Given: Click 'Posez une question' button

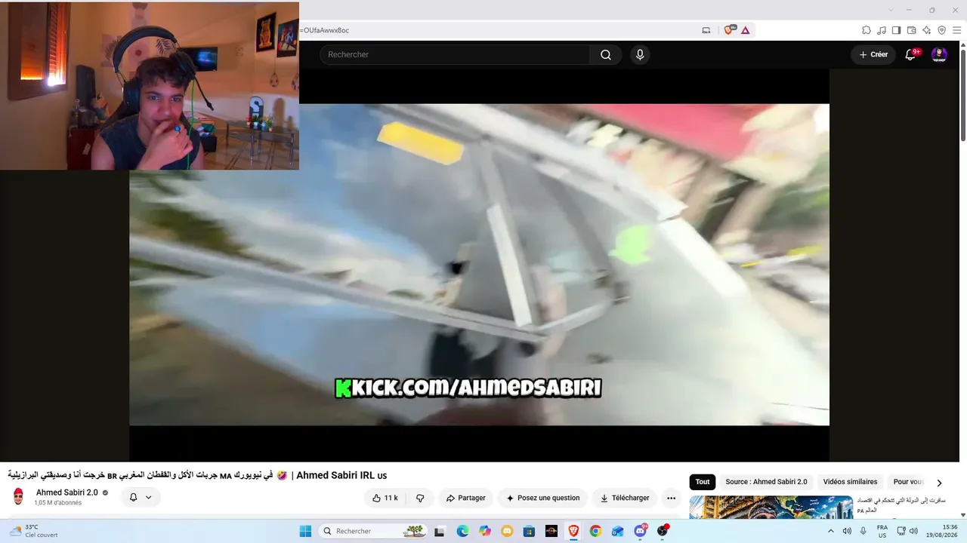Looking at the screenshot, I should tap(543, 498).
